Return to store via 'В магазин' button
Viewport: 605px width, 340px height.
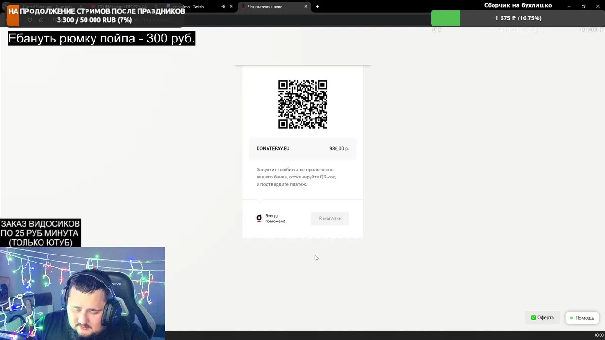[330, 219]
